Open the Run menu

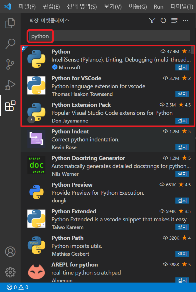(x=159, y=7)
